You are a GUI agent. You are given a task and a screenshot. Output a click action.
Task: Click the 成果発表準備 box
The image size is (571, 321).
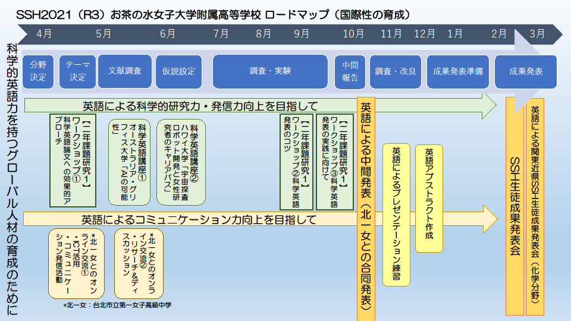click(458, 72)
